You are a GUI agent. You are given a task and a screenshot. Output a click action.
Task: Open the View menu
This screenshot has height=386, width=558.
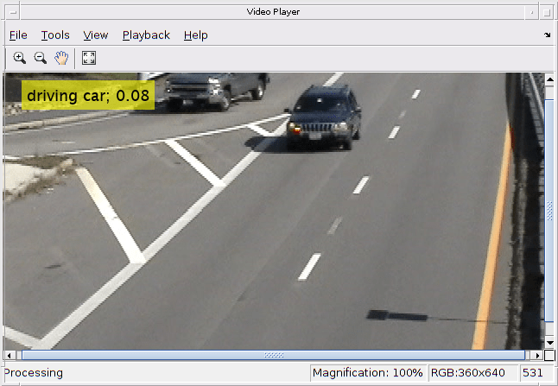pyautogui.click(x=95, y=35)
